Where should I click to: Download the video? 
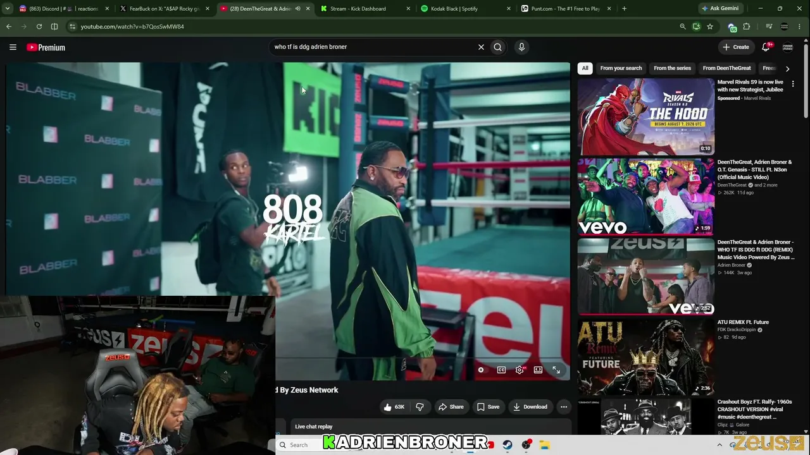click(x=530, y=407)
